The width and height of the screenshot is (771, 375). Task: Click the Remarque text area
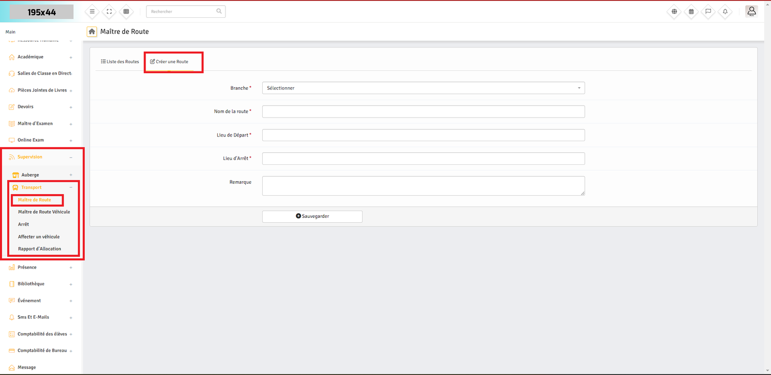(x=423, y=186)
